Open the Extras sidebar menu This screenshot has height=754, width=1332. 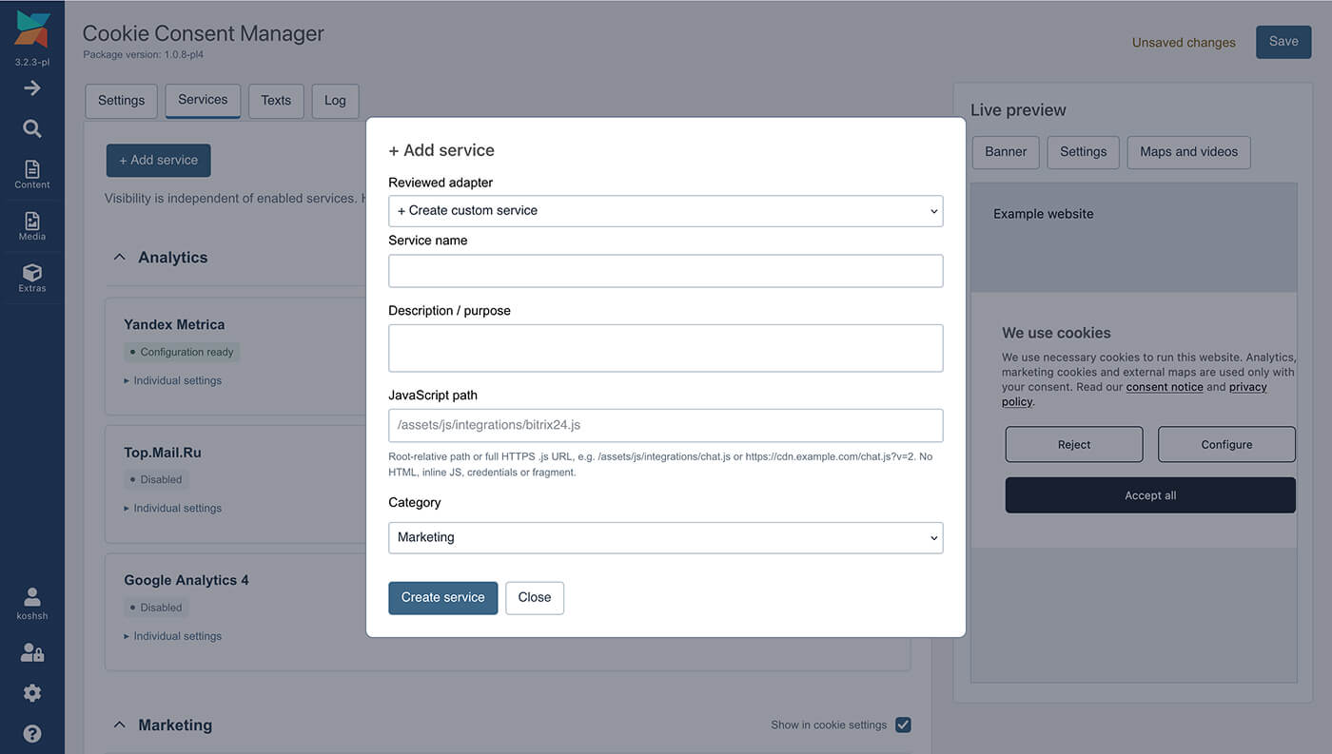[x=32, y=278]
